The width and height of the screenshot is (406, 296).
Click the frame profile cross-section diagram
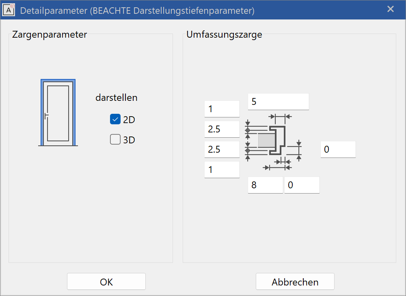click(273, 142)
